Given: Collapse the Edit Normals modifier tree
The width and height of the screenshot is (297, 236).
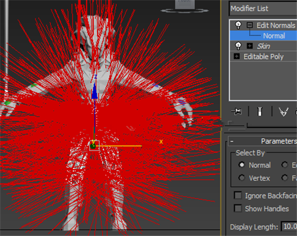Looking at the screenshot, I should 249,25.
